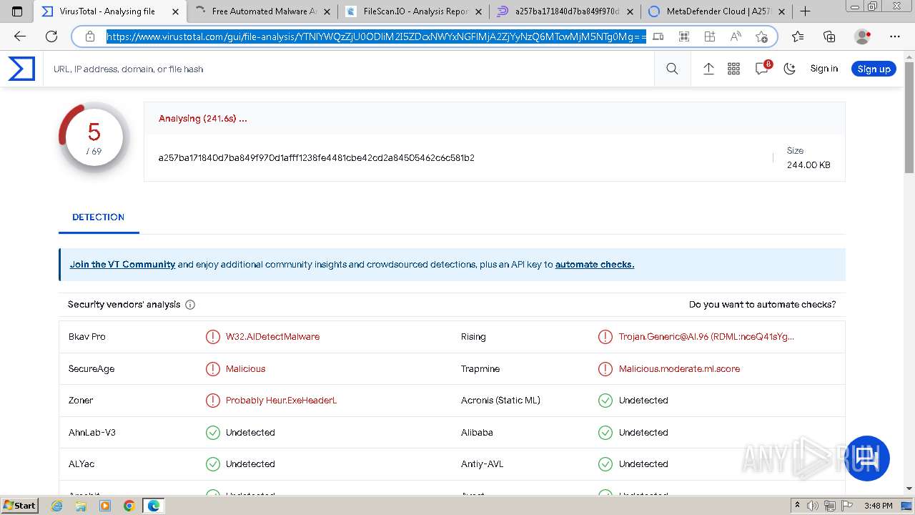Activate the Read aloud icon
The height and width of the screenshot is (515, 915).
(736, 36)
